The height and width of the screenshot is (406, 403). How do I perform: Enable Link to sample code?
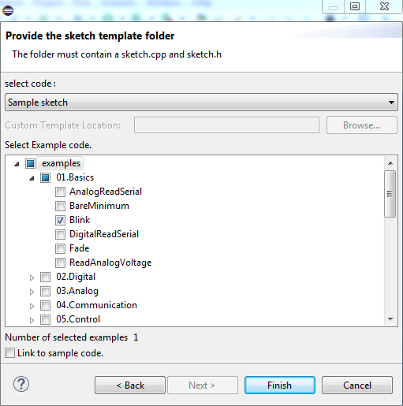tap(10, 353)
